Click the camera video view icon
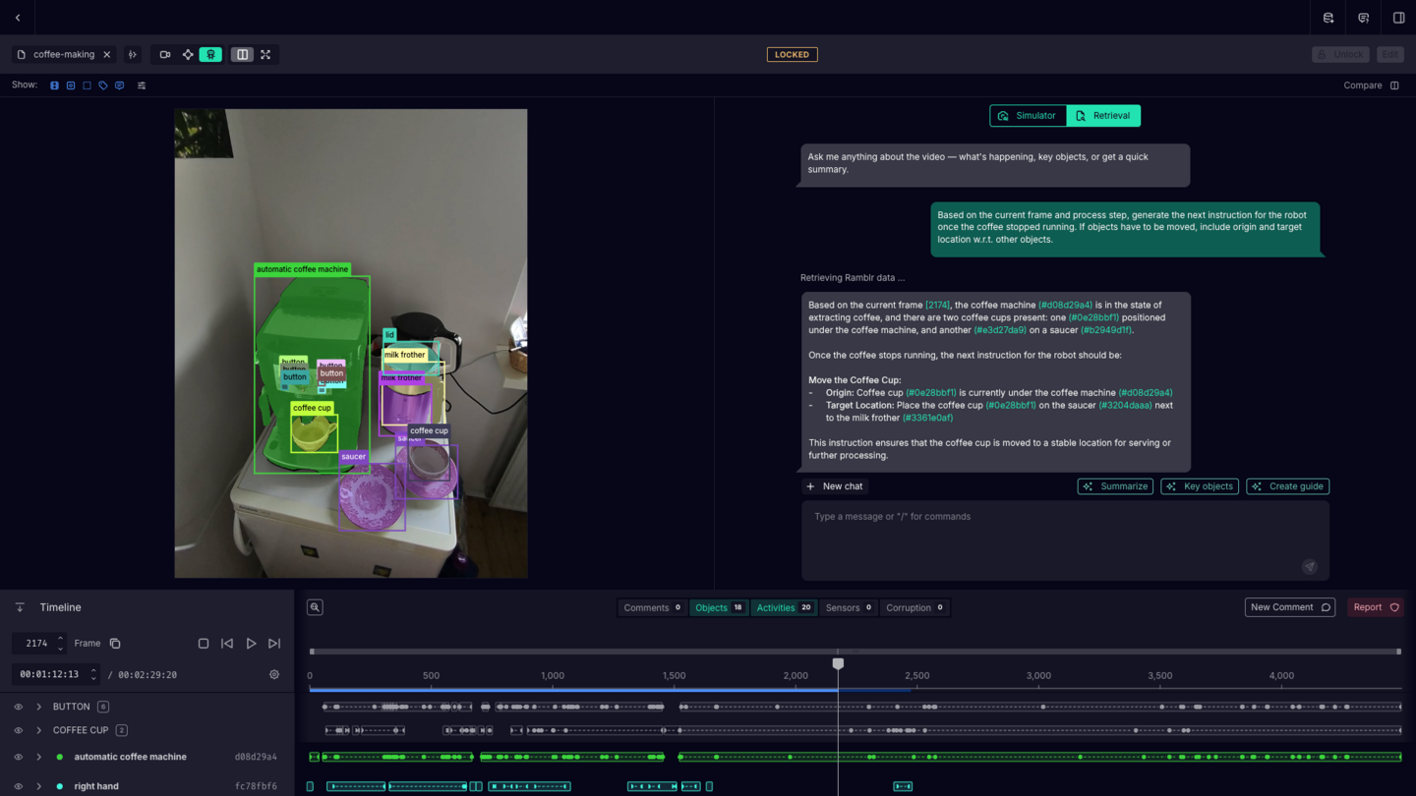The height and width of the screenshot is (796, 1416). (165, 55)
